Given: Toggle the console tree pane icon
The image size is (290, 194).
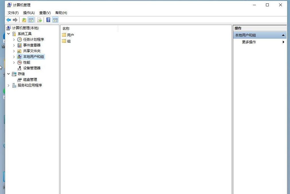Looking at the screenshot, I should [x=31, y=20].
